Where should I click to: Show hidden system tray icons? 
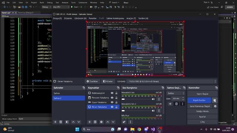click(x=201, y=129)
